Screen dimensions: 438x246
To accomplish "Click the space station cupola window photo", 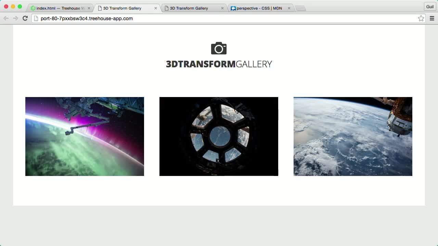I will 219,136.
